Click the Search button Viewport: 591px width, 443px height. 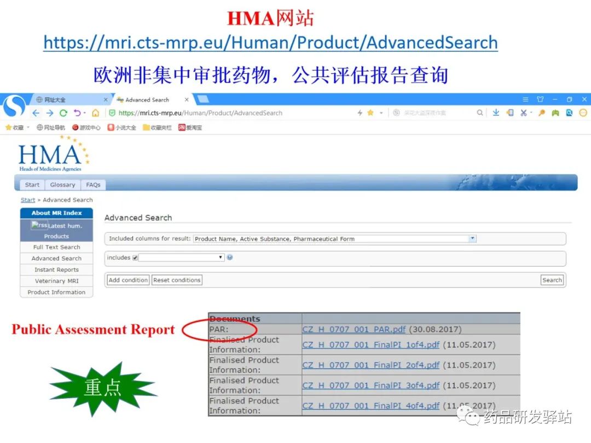(552, 280)
